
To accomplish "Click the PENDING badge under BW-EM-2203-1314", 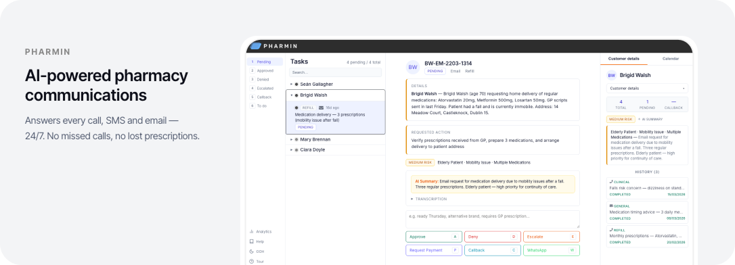I will [x=435, y=71].
